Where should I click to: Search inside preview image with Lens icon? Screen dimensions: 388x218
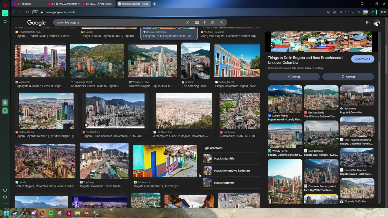pyautogui.click(x=272, y=45)
